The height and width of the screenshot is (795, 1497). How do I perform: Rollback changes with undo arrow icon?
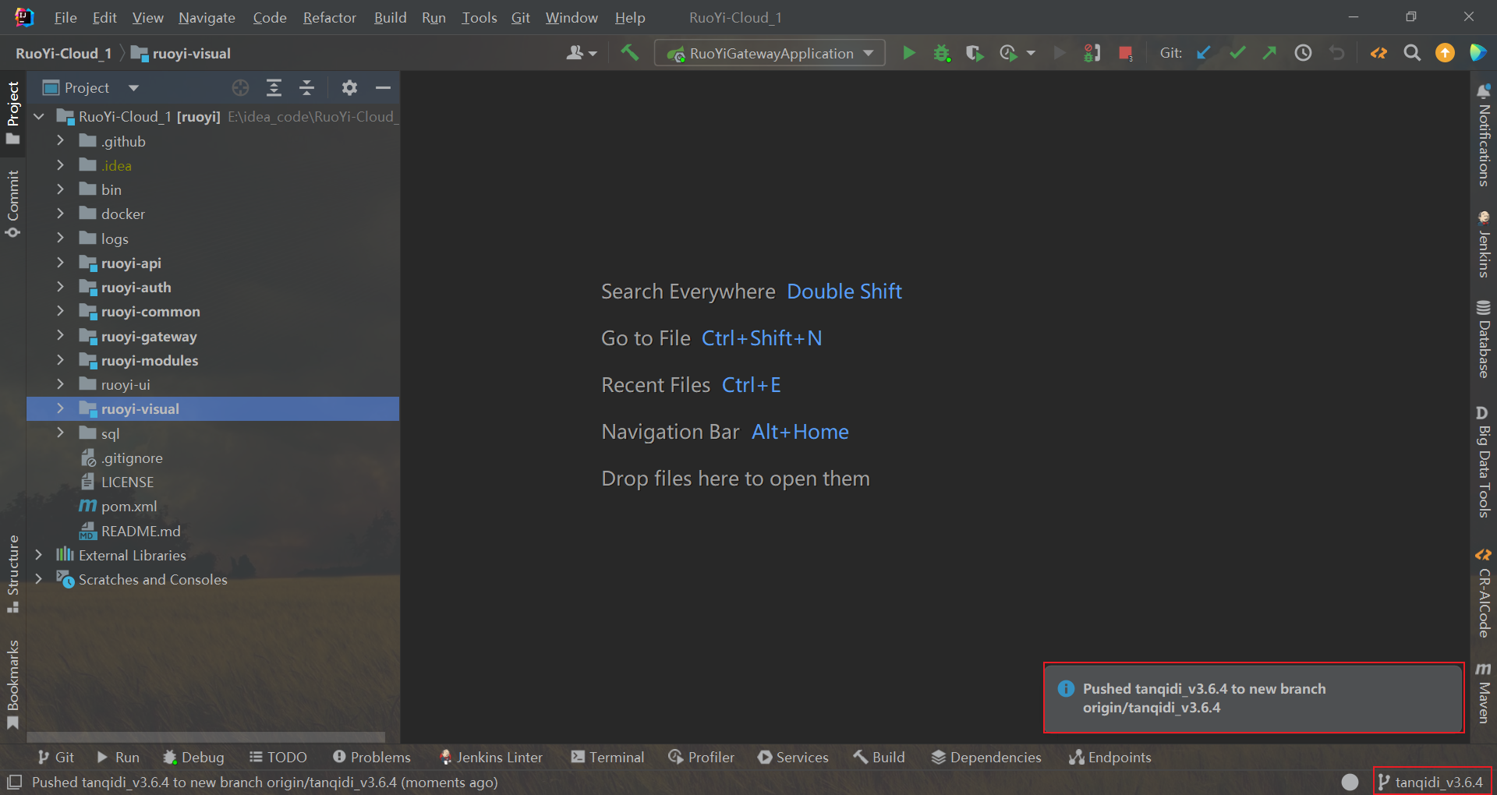[x=1336, y=53]
